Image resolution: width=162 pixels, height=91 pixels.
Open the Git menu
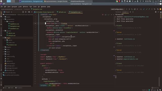(x=39, y=7)
